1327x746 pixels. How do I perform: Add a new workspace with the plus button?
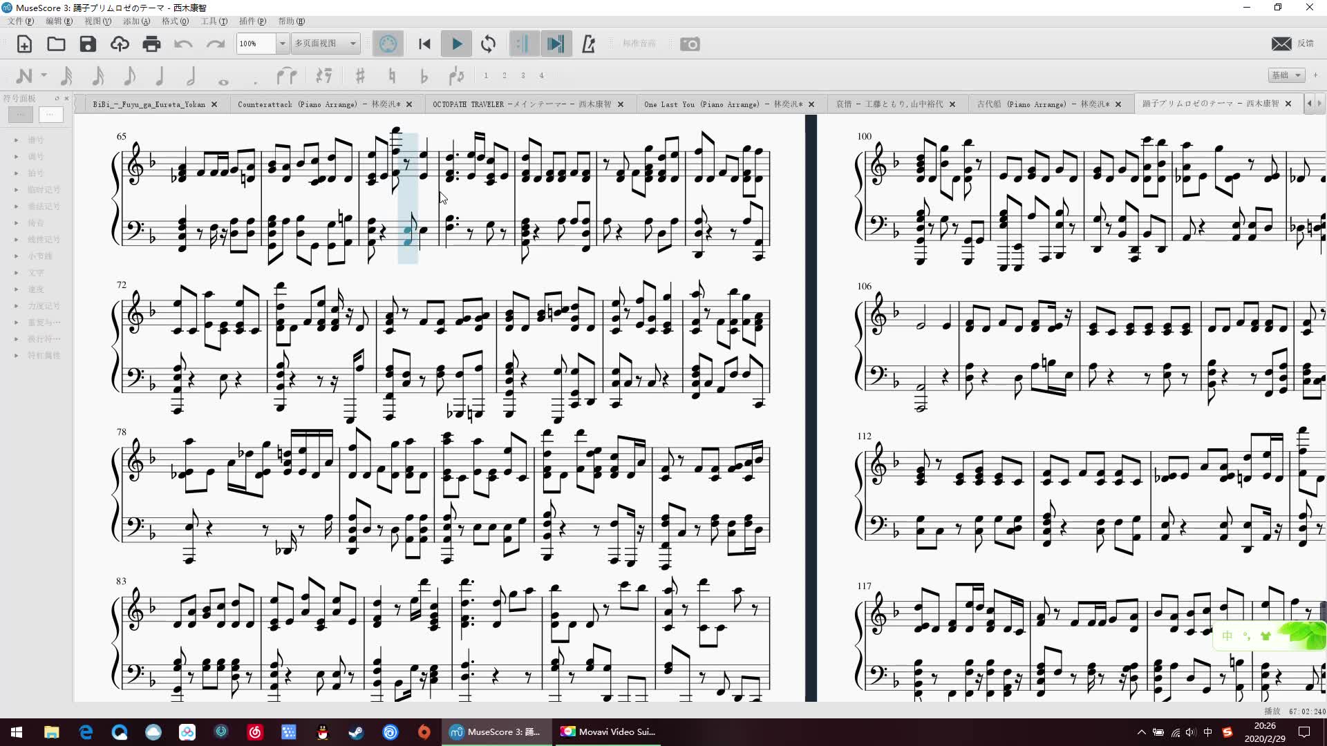click(x=1315, y=75)
